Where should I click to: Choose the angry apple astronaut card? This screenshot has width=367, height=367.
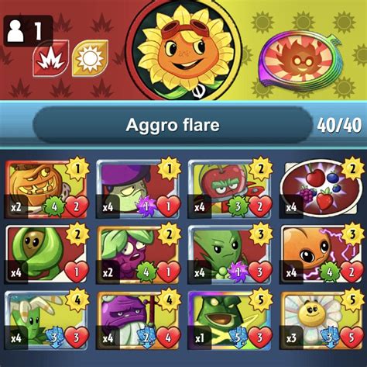[x=230, y=189]
